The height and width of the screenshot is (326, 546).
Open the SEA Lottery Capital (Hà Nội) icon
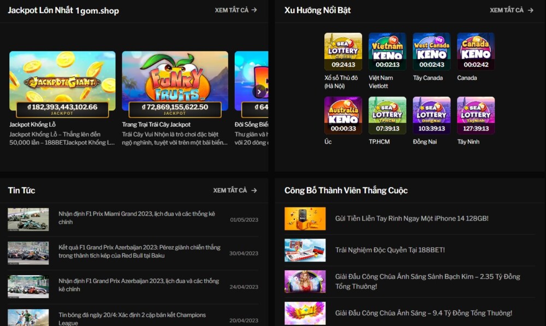(343, 51)
